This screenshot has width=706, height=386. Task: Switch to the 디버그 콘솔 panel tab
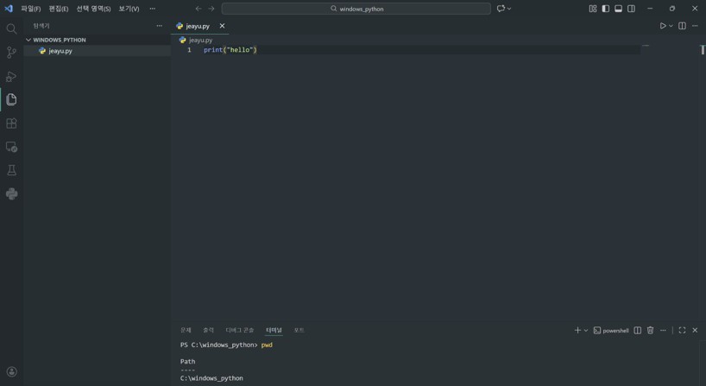(x=239, y=330)
